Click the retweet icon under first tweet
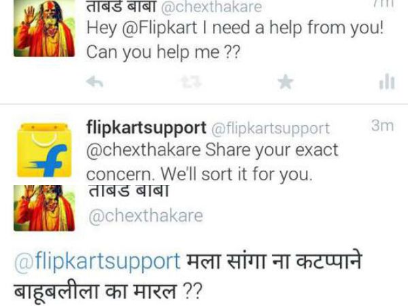408x306 pixels. click(x=192, y=82)
